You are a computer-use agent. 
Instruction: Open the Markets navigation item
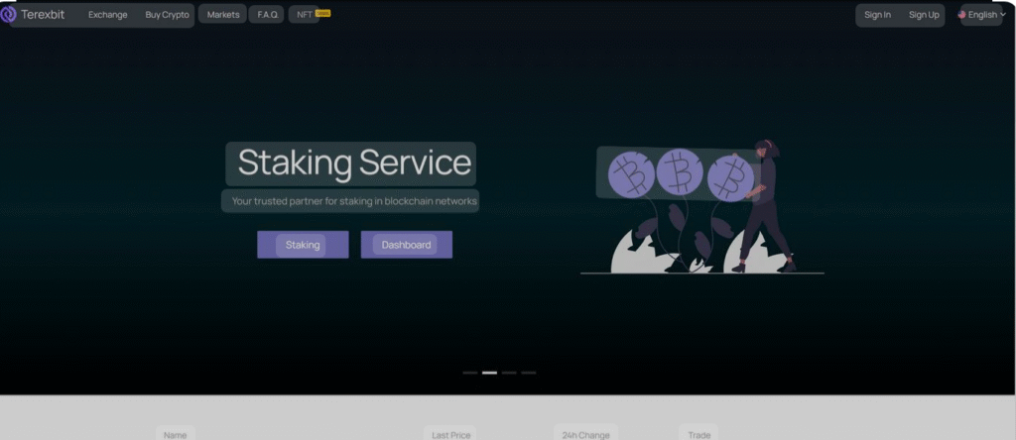(223, 15)
